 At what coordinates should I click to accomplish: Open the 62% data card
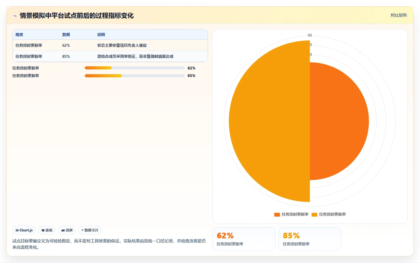244,239
